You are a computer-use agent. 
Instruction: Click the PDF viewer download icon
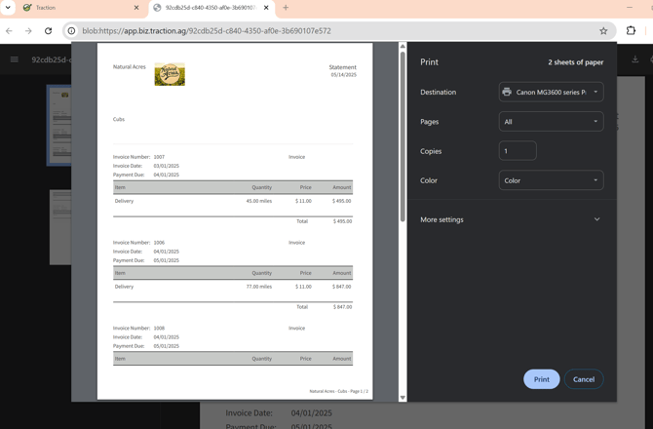635,59
